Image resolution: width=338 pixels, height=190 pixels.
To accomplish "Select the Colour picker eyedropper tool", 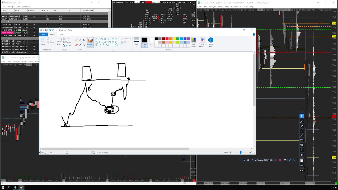I will [x=80, y=45].
